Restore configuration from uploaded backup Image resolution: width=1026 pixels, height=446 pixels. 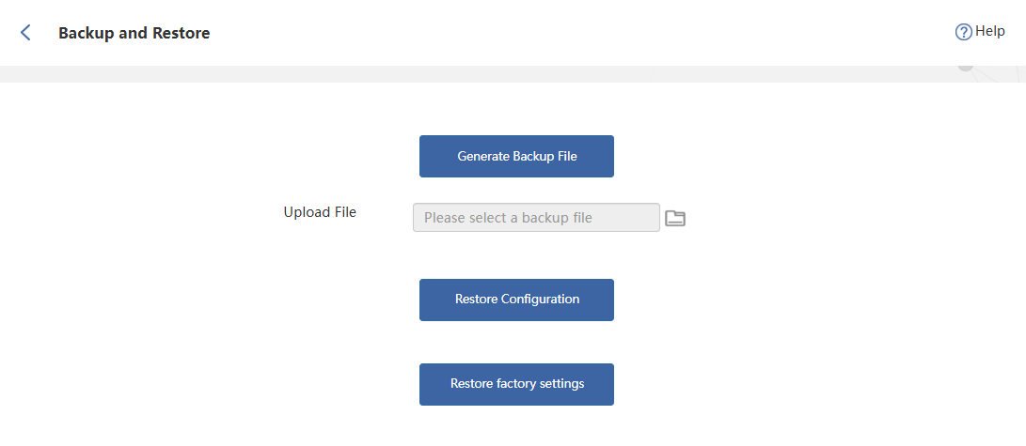pyautogui.click(x=516, y=300)
